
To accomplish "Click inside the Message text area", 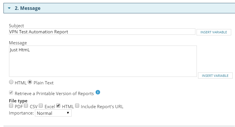I will tap(103, 61).
